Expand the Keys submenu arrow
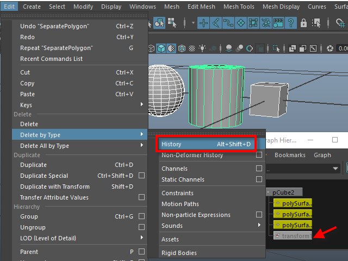Viewport: 348px width, 261px height. tap(142, 104)
